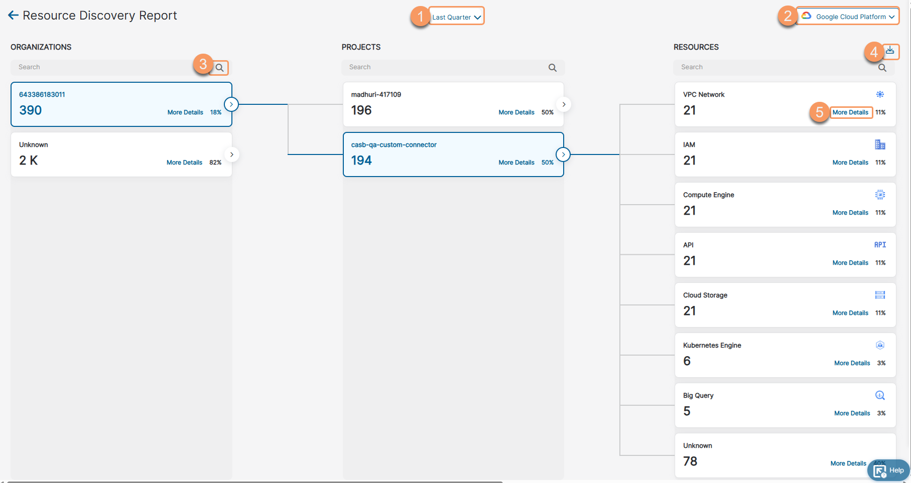
Task: Click the IAM building icon
Action: (x=880, y=144)
